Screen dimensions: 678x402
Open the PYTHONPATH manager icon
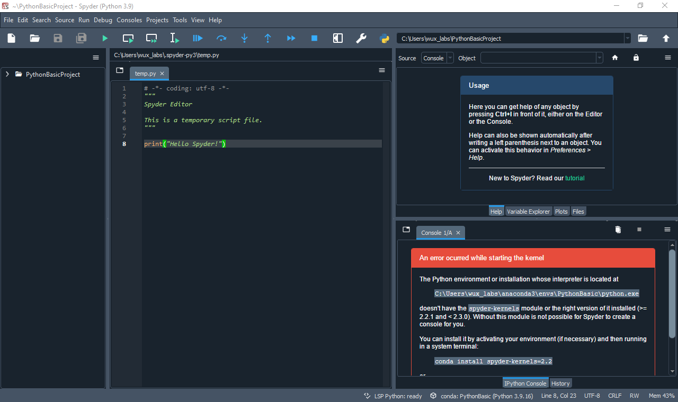(385, 38)
